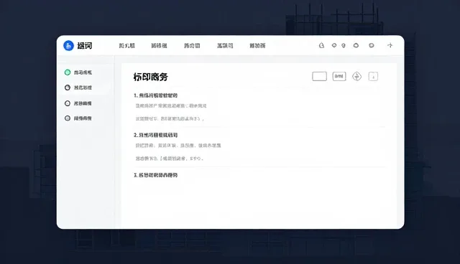Click the round face icon before plus

point(372,45)
